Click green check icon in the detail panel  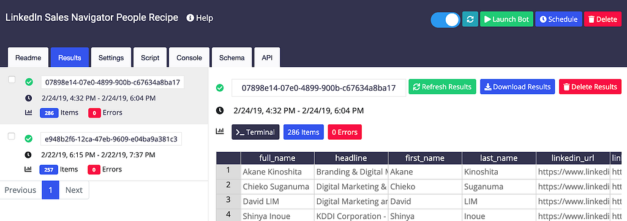(x=220, y=88)
